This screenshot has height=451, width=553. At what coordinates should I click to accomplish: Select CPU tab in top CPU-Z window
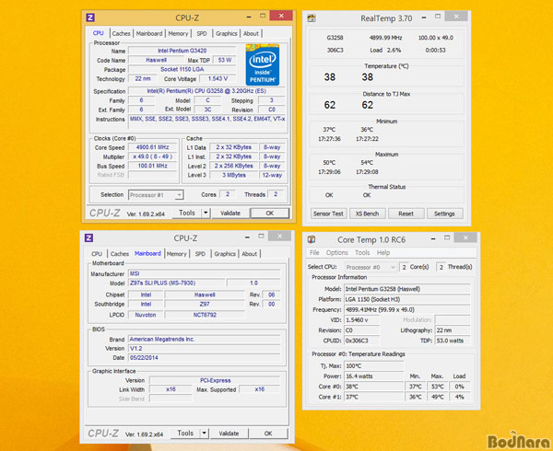click(x=99, y=33)
